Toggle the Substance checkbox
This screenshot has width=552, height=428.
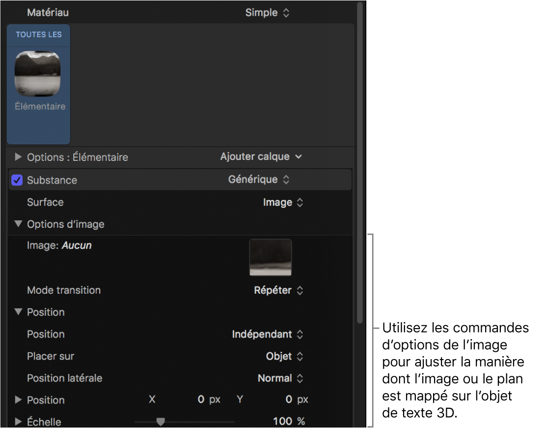click(17, 180)
